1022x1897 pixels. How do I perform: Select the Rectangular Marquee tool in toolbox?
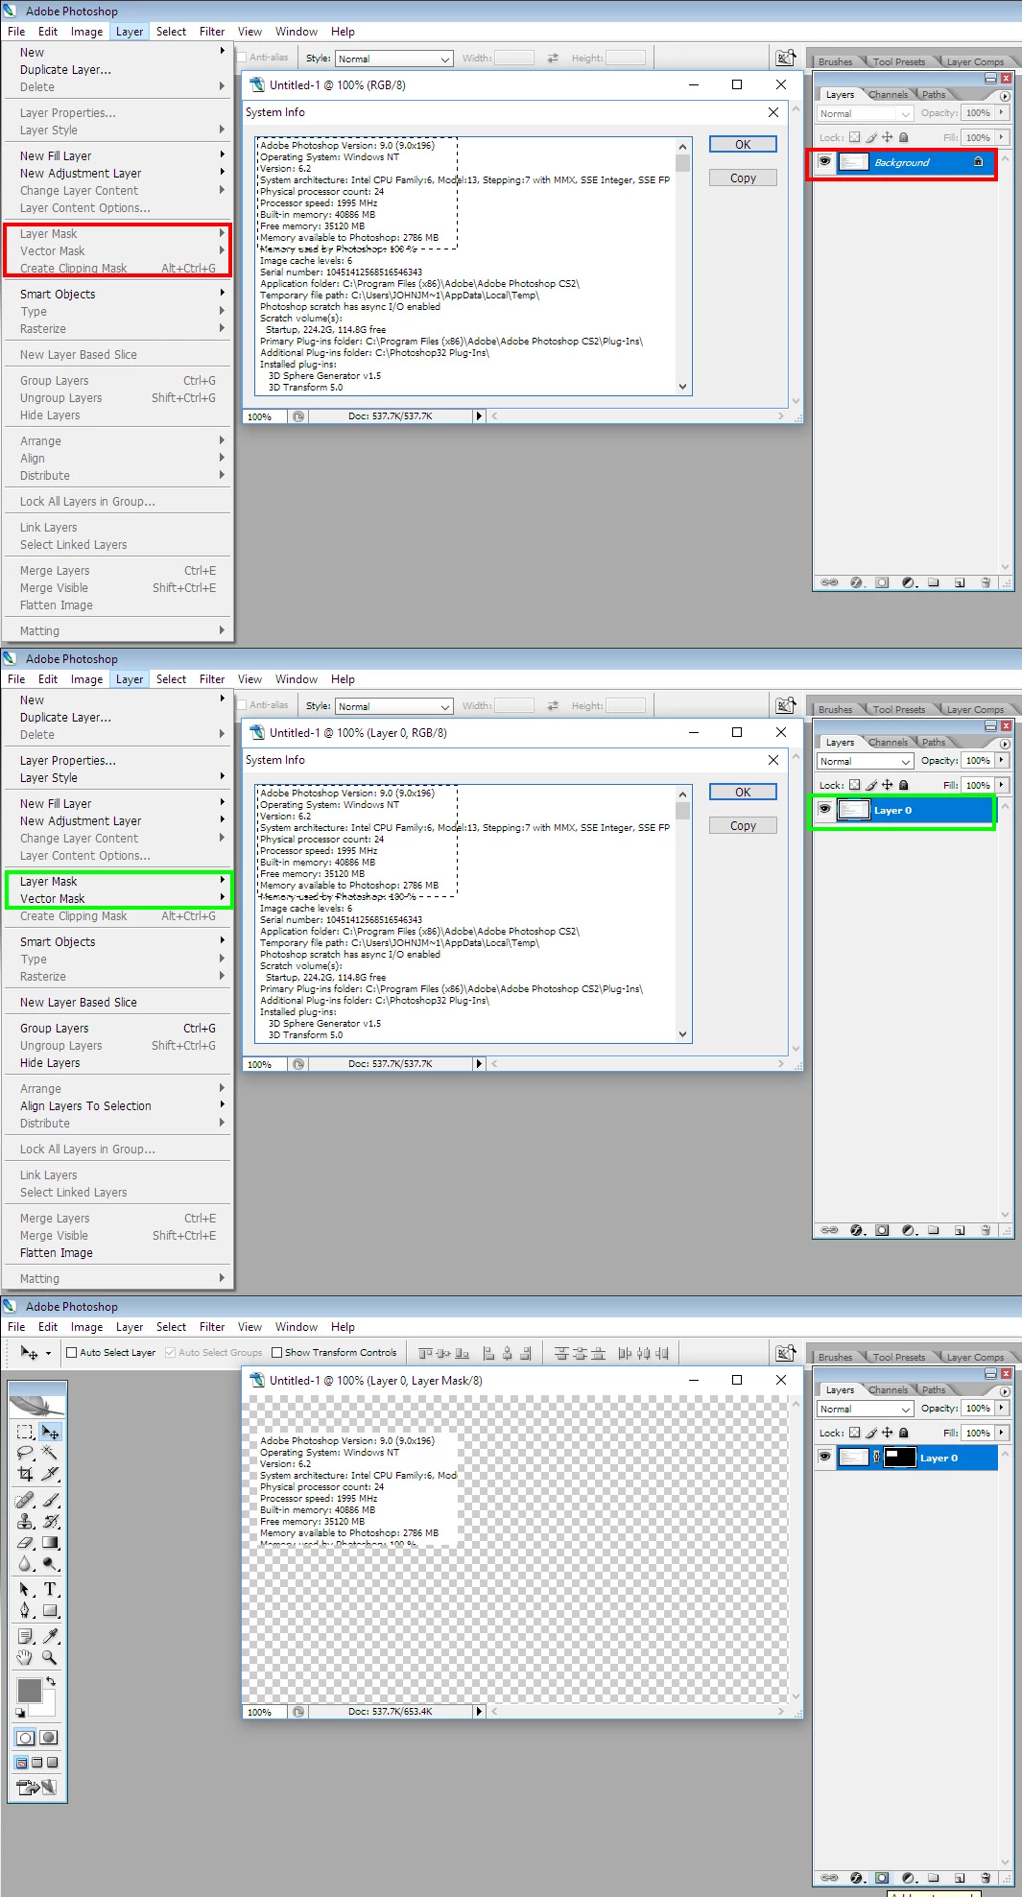coord(26,1432)
